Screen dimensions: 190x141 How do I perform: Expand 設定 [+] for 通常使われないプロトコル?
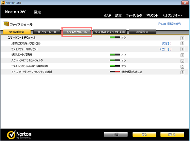pos(166,43)
